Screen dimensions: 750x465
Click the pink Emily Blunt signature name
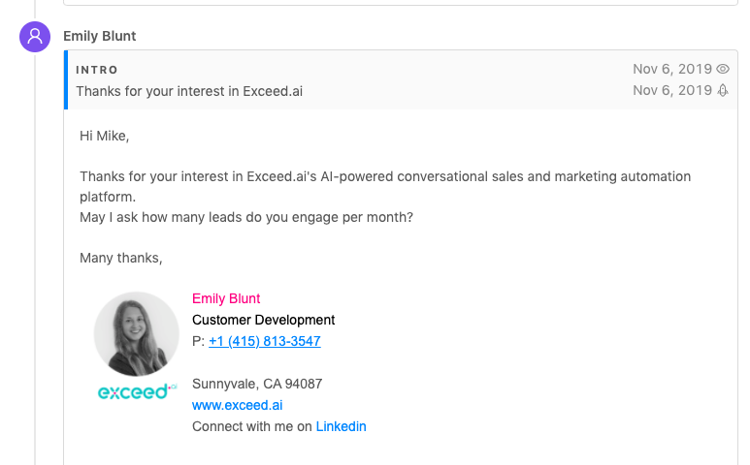226,298
